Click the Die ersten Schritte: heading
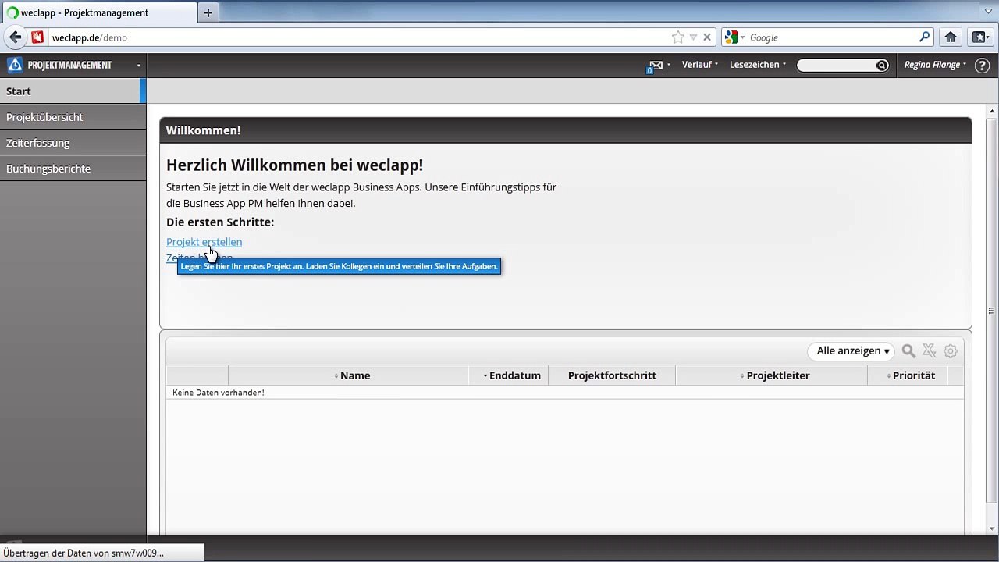 [220, 222]
